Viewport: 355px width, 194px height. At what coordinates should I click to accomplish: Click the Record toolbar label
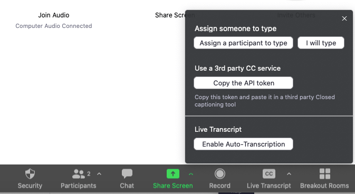tap(220, 186)
